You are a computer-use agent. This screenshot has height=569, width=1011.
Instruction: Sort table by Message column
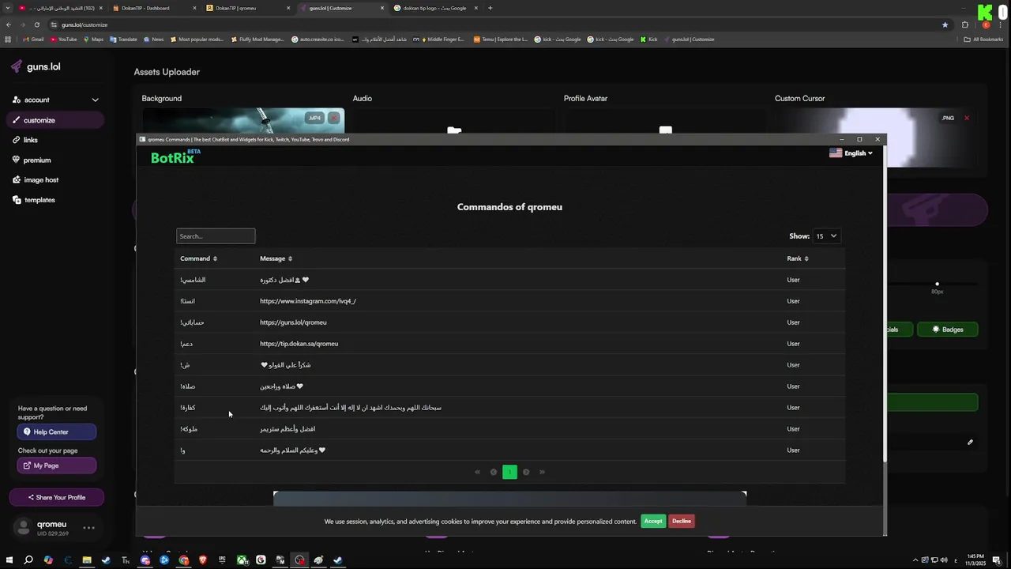pyautogui.click(x=276, y=258)
